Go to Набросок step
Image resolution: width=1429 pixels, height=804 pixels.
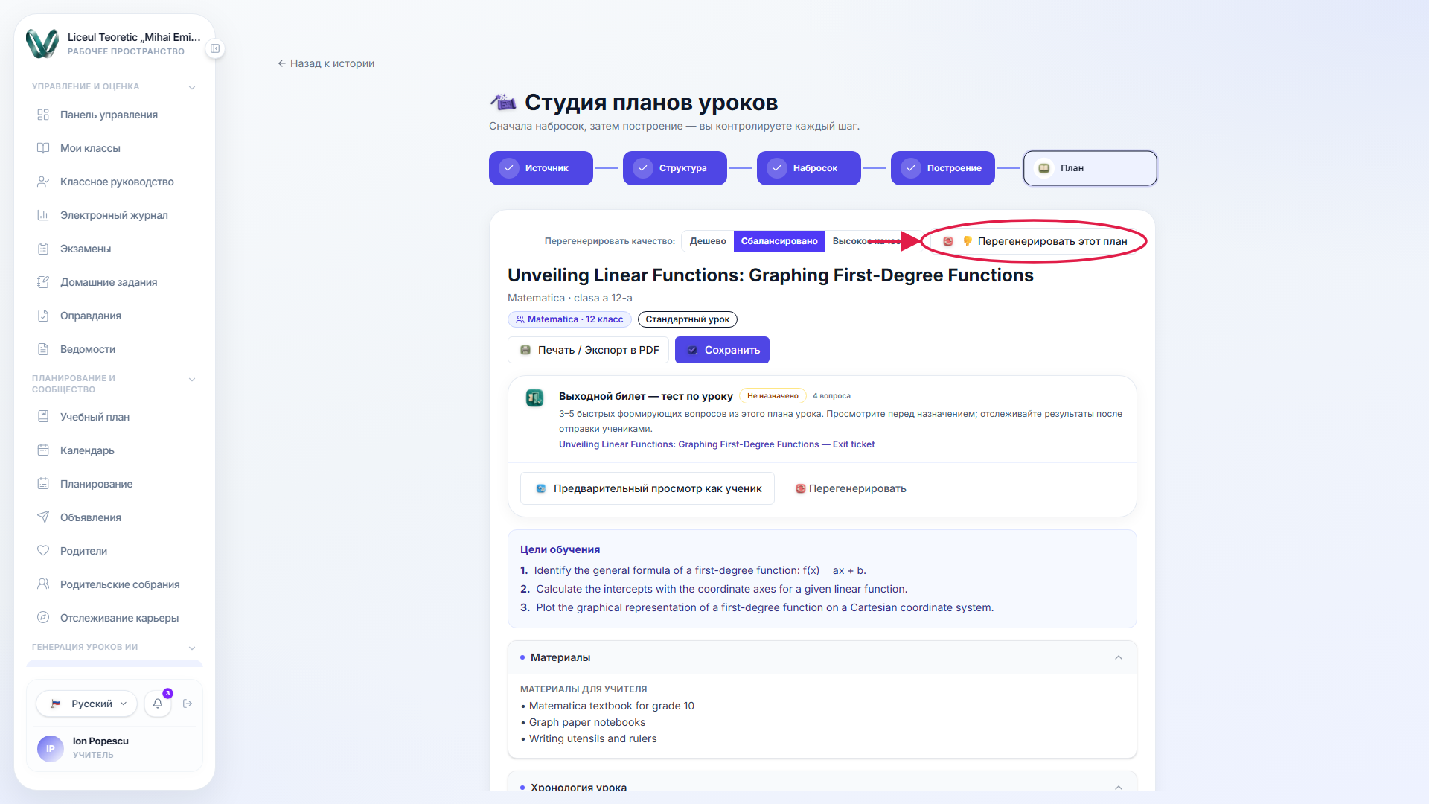pyautogui.click(x=809, y=168)
